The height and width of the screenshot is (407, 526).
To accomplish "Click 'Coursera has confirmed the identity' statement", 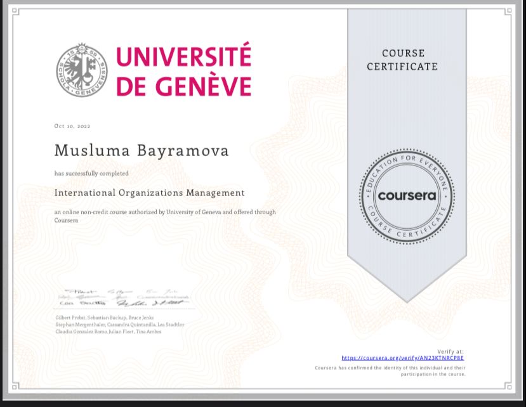I will click(x=390, y=371).
